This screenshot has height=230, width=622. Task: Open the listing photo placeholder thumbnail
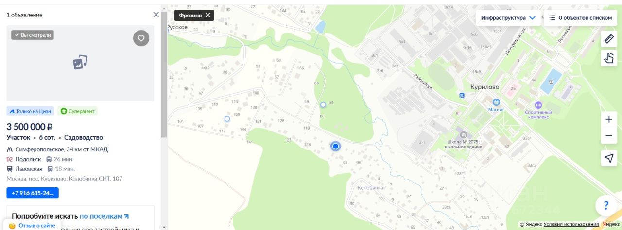tap(80, 63)
